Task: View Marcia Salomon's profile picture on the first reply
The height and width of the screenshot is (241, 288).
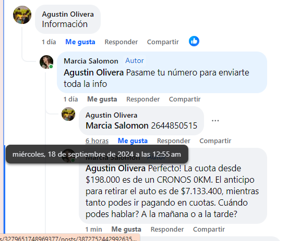Action: point(46,62)
